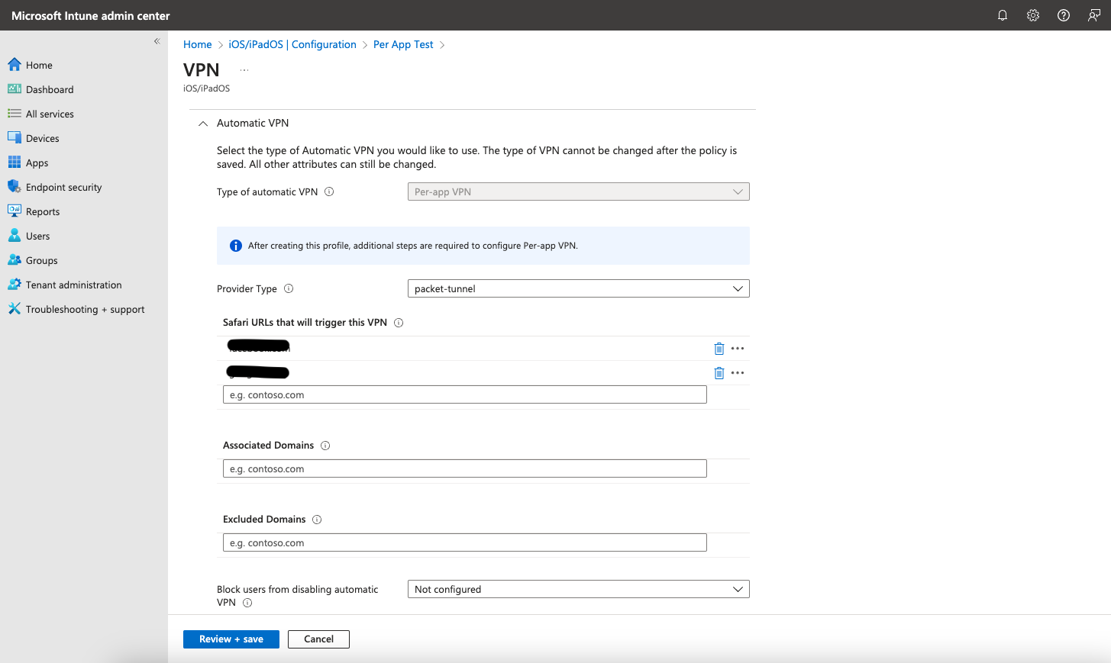Open the Provider Type dropdown
Image resolution: width=1111 pixels, height=663 pixels.
click(578, 288)
